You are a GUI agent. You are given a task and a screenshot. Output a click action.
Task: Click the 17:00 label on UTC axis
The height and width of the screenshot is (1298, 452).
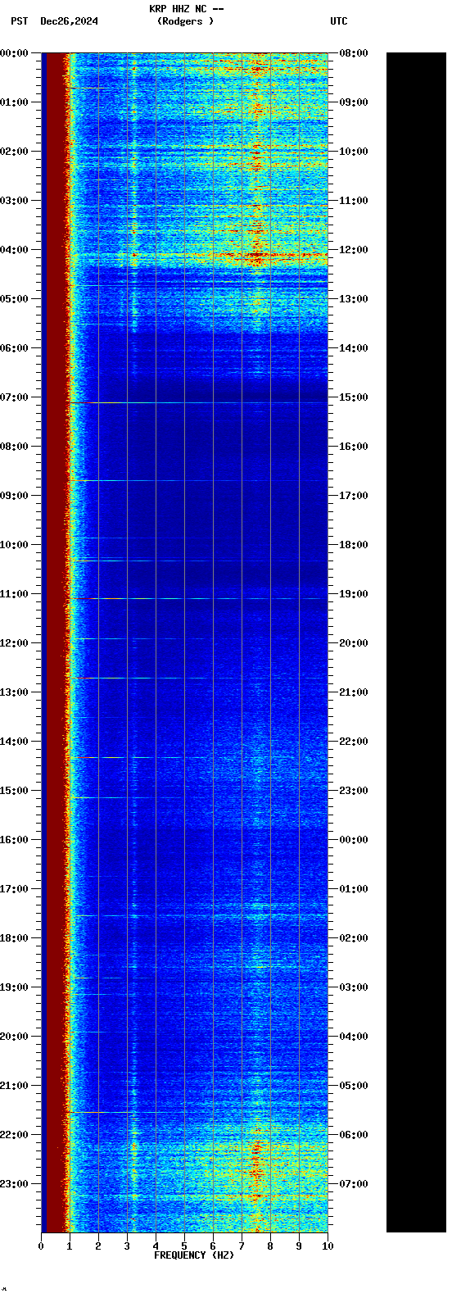click(353, 496)
